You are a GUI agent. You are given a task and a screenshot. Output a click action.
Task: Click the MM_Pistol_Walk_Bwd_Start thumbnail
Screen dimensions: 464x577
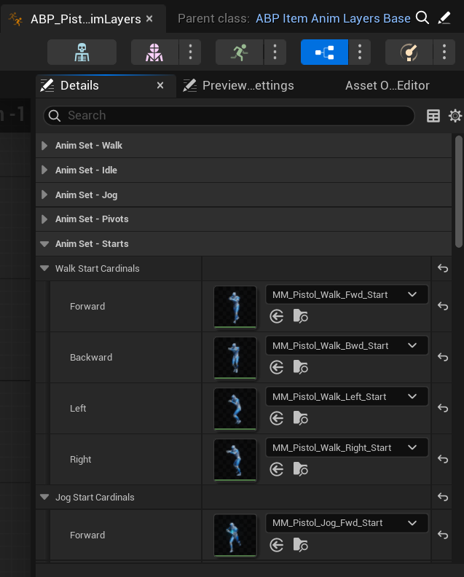[235, 358]
